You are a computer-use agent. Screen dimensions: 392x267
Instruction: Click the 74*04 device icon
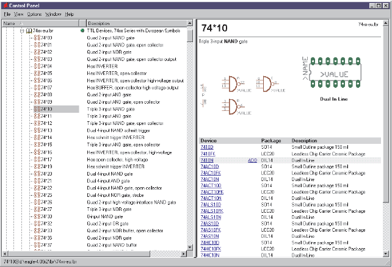pos(37,66)
